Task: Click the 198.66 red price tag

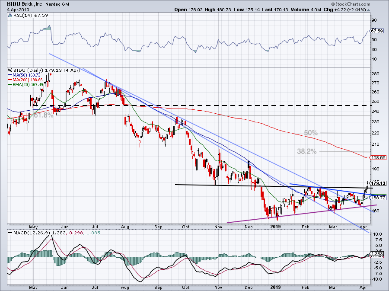Action: 378,157
